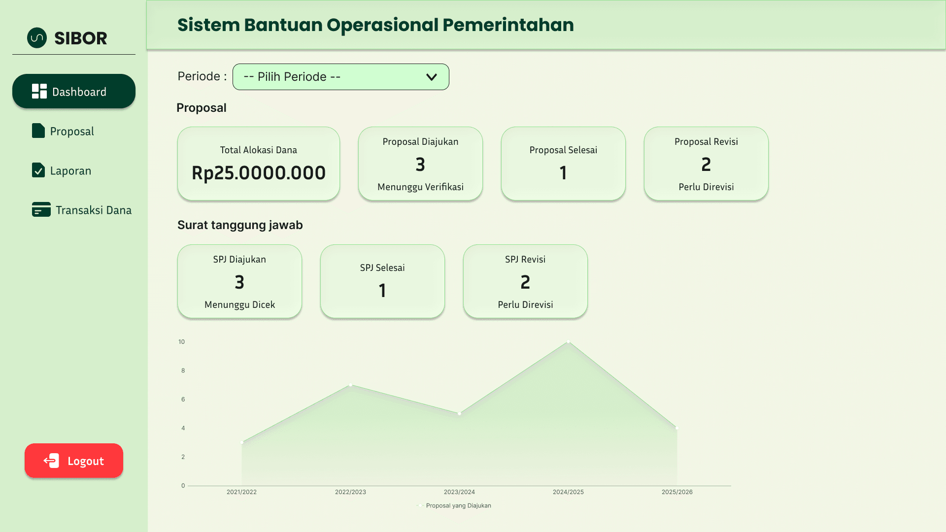
Task: Go to Transaksi Dana page
Action: [81, 209]
